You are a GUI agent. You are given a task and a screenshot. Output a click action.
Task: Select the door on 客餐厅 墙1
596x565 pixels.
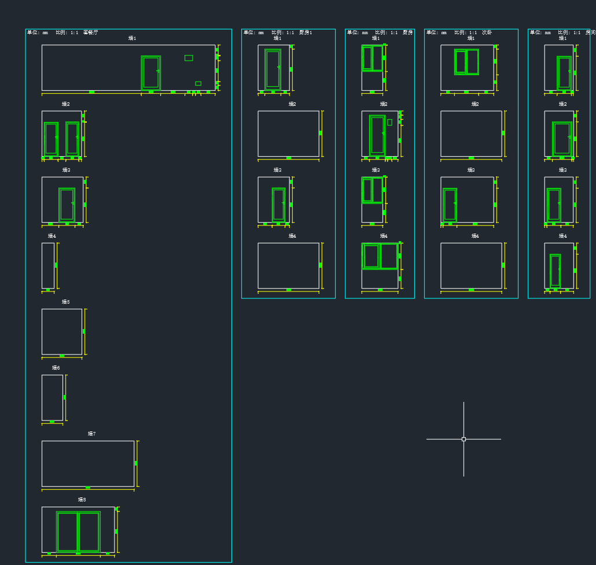150,72
